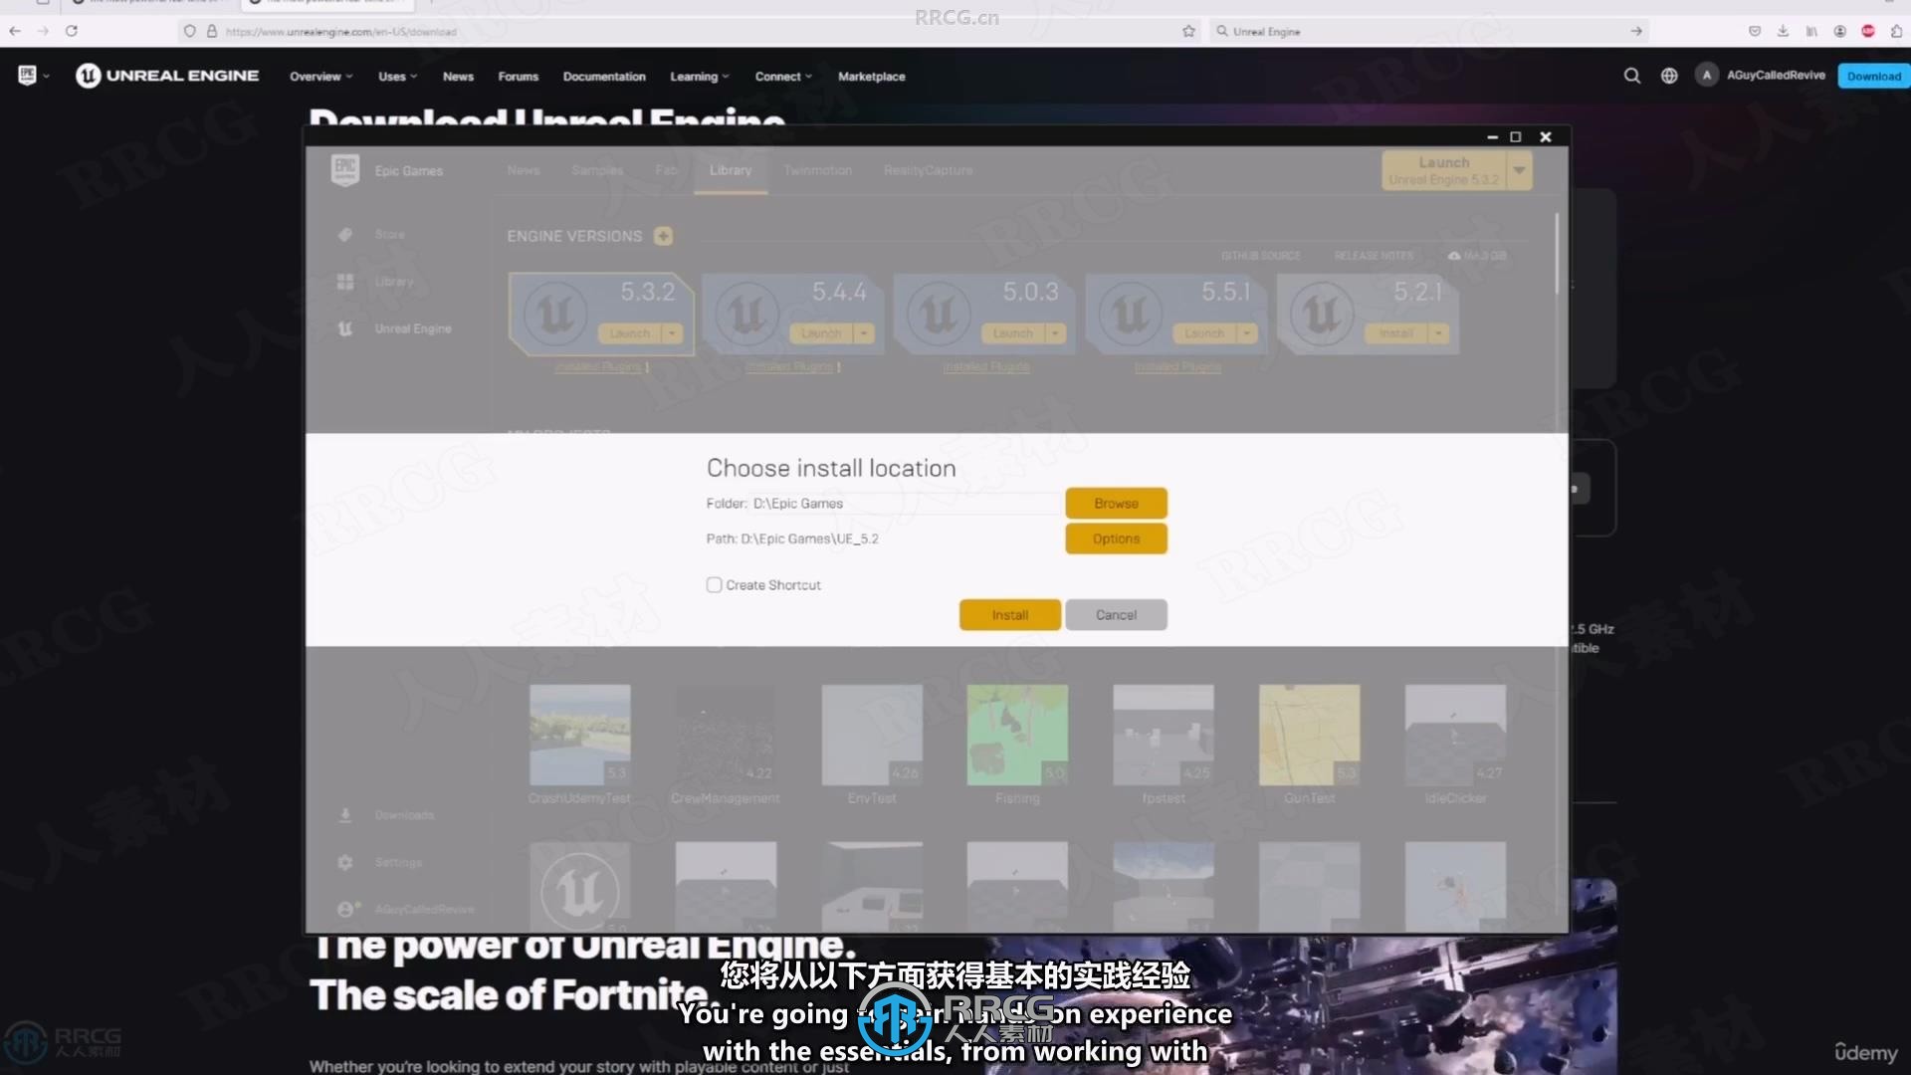1911x1075 pixels.
Task: Expand the dropdown arrow on the 5.5.1 slot
Action: [x=1247, y=333]
